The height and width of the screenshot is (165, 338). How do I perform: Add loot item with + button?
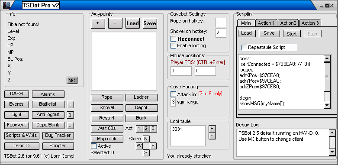(x=212, y=129)
